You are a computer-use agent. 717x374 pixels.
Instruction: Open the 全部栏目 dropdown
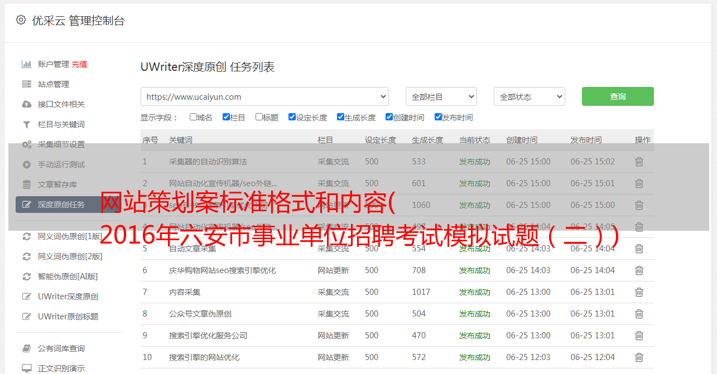pyautogui.click(x=441, y=96)
